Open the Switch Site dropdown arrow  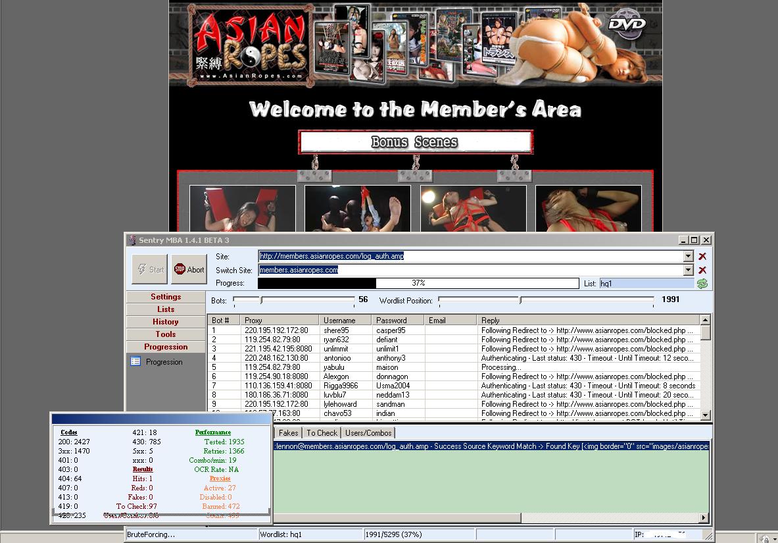tap(688, 271)
